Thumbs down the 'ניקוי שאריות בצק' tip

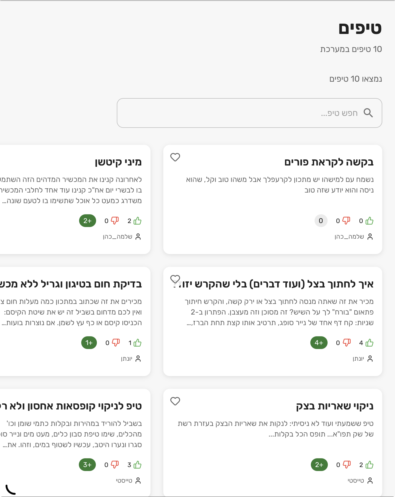click(x=346, y=465)
